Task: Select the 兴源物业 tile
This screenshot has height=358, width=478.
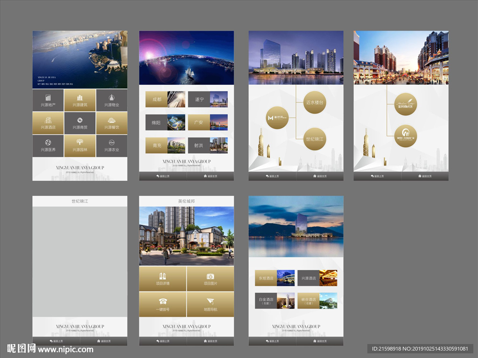Action: tap(112, 100)
